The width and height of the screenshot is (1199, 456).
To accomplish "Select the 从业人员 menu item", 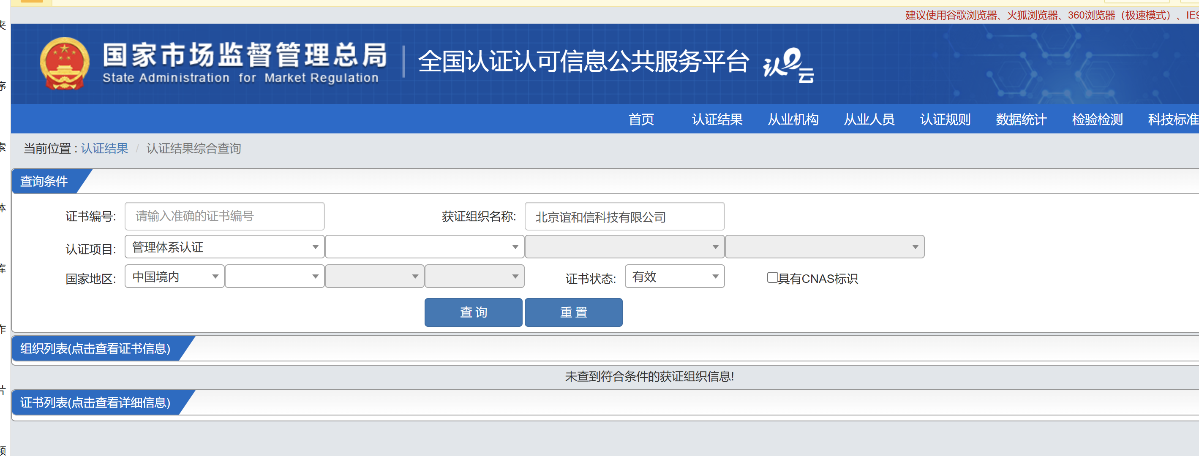I will tap(869, 119).
